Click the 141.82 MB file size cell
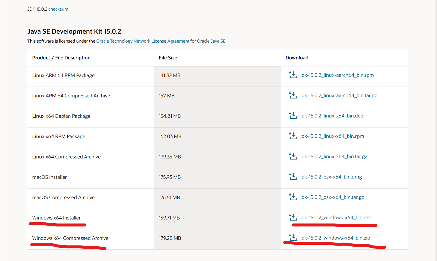Image resolution: width=437 pixels, height=261 pixels. tap(217, 77)
